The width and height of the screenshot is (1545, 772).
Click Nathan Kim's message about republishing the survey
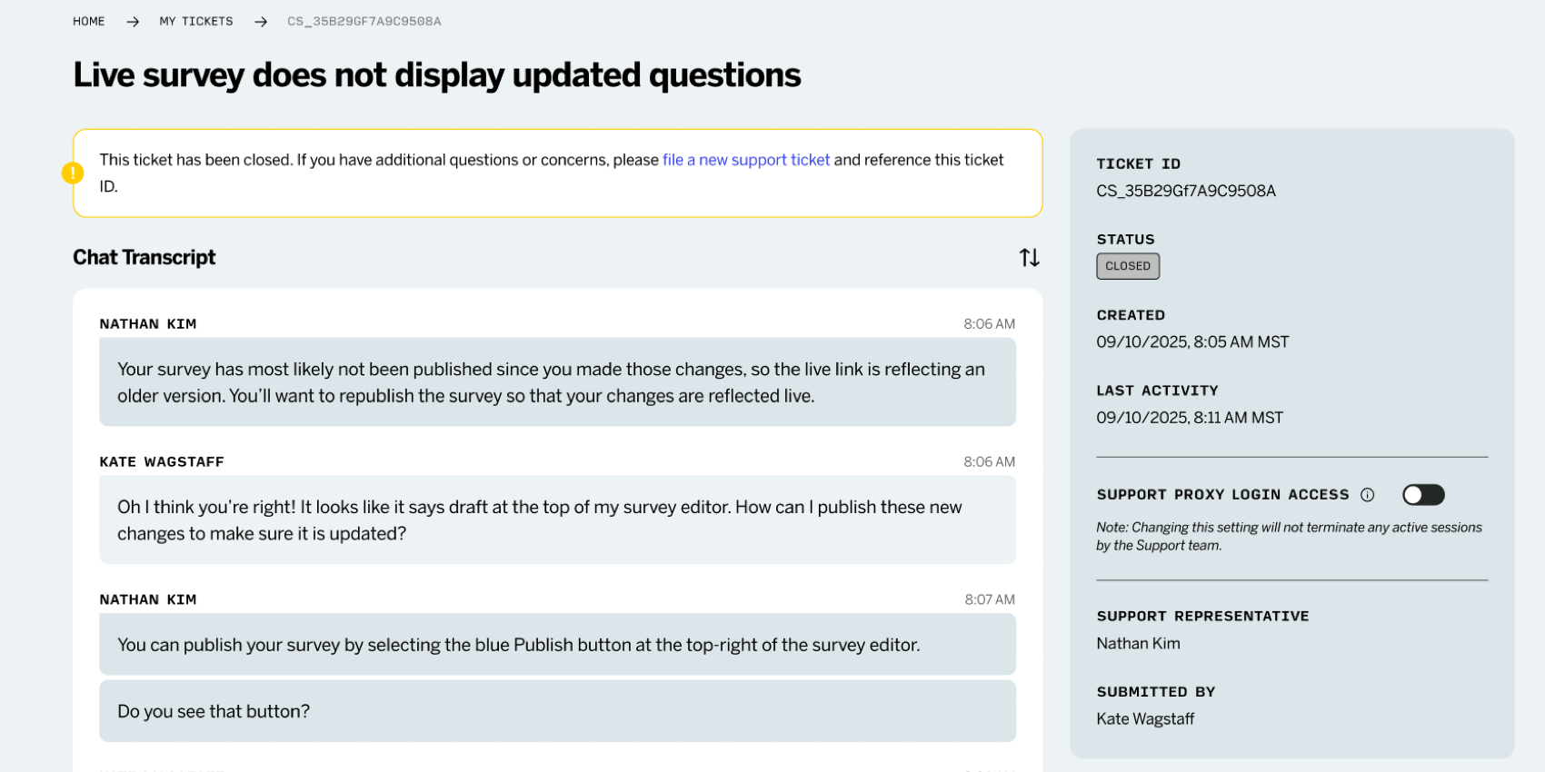tap(557, 382)
